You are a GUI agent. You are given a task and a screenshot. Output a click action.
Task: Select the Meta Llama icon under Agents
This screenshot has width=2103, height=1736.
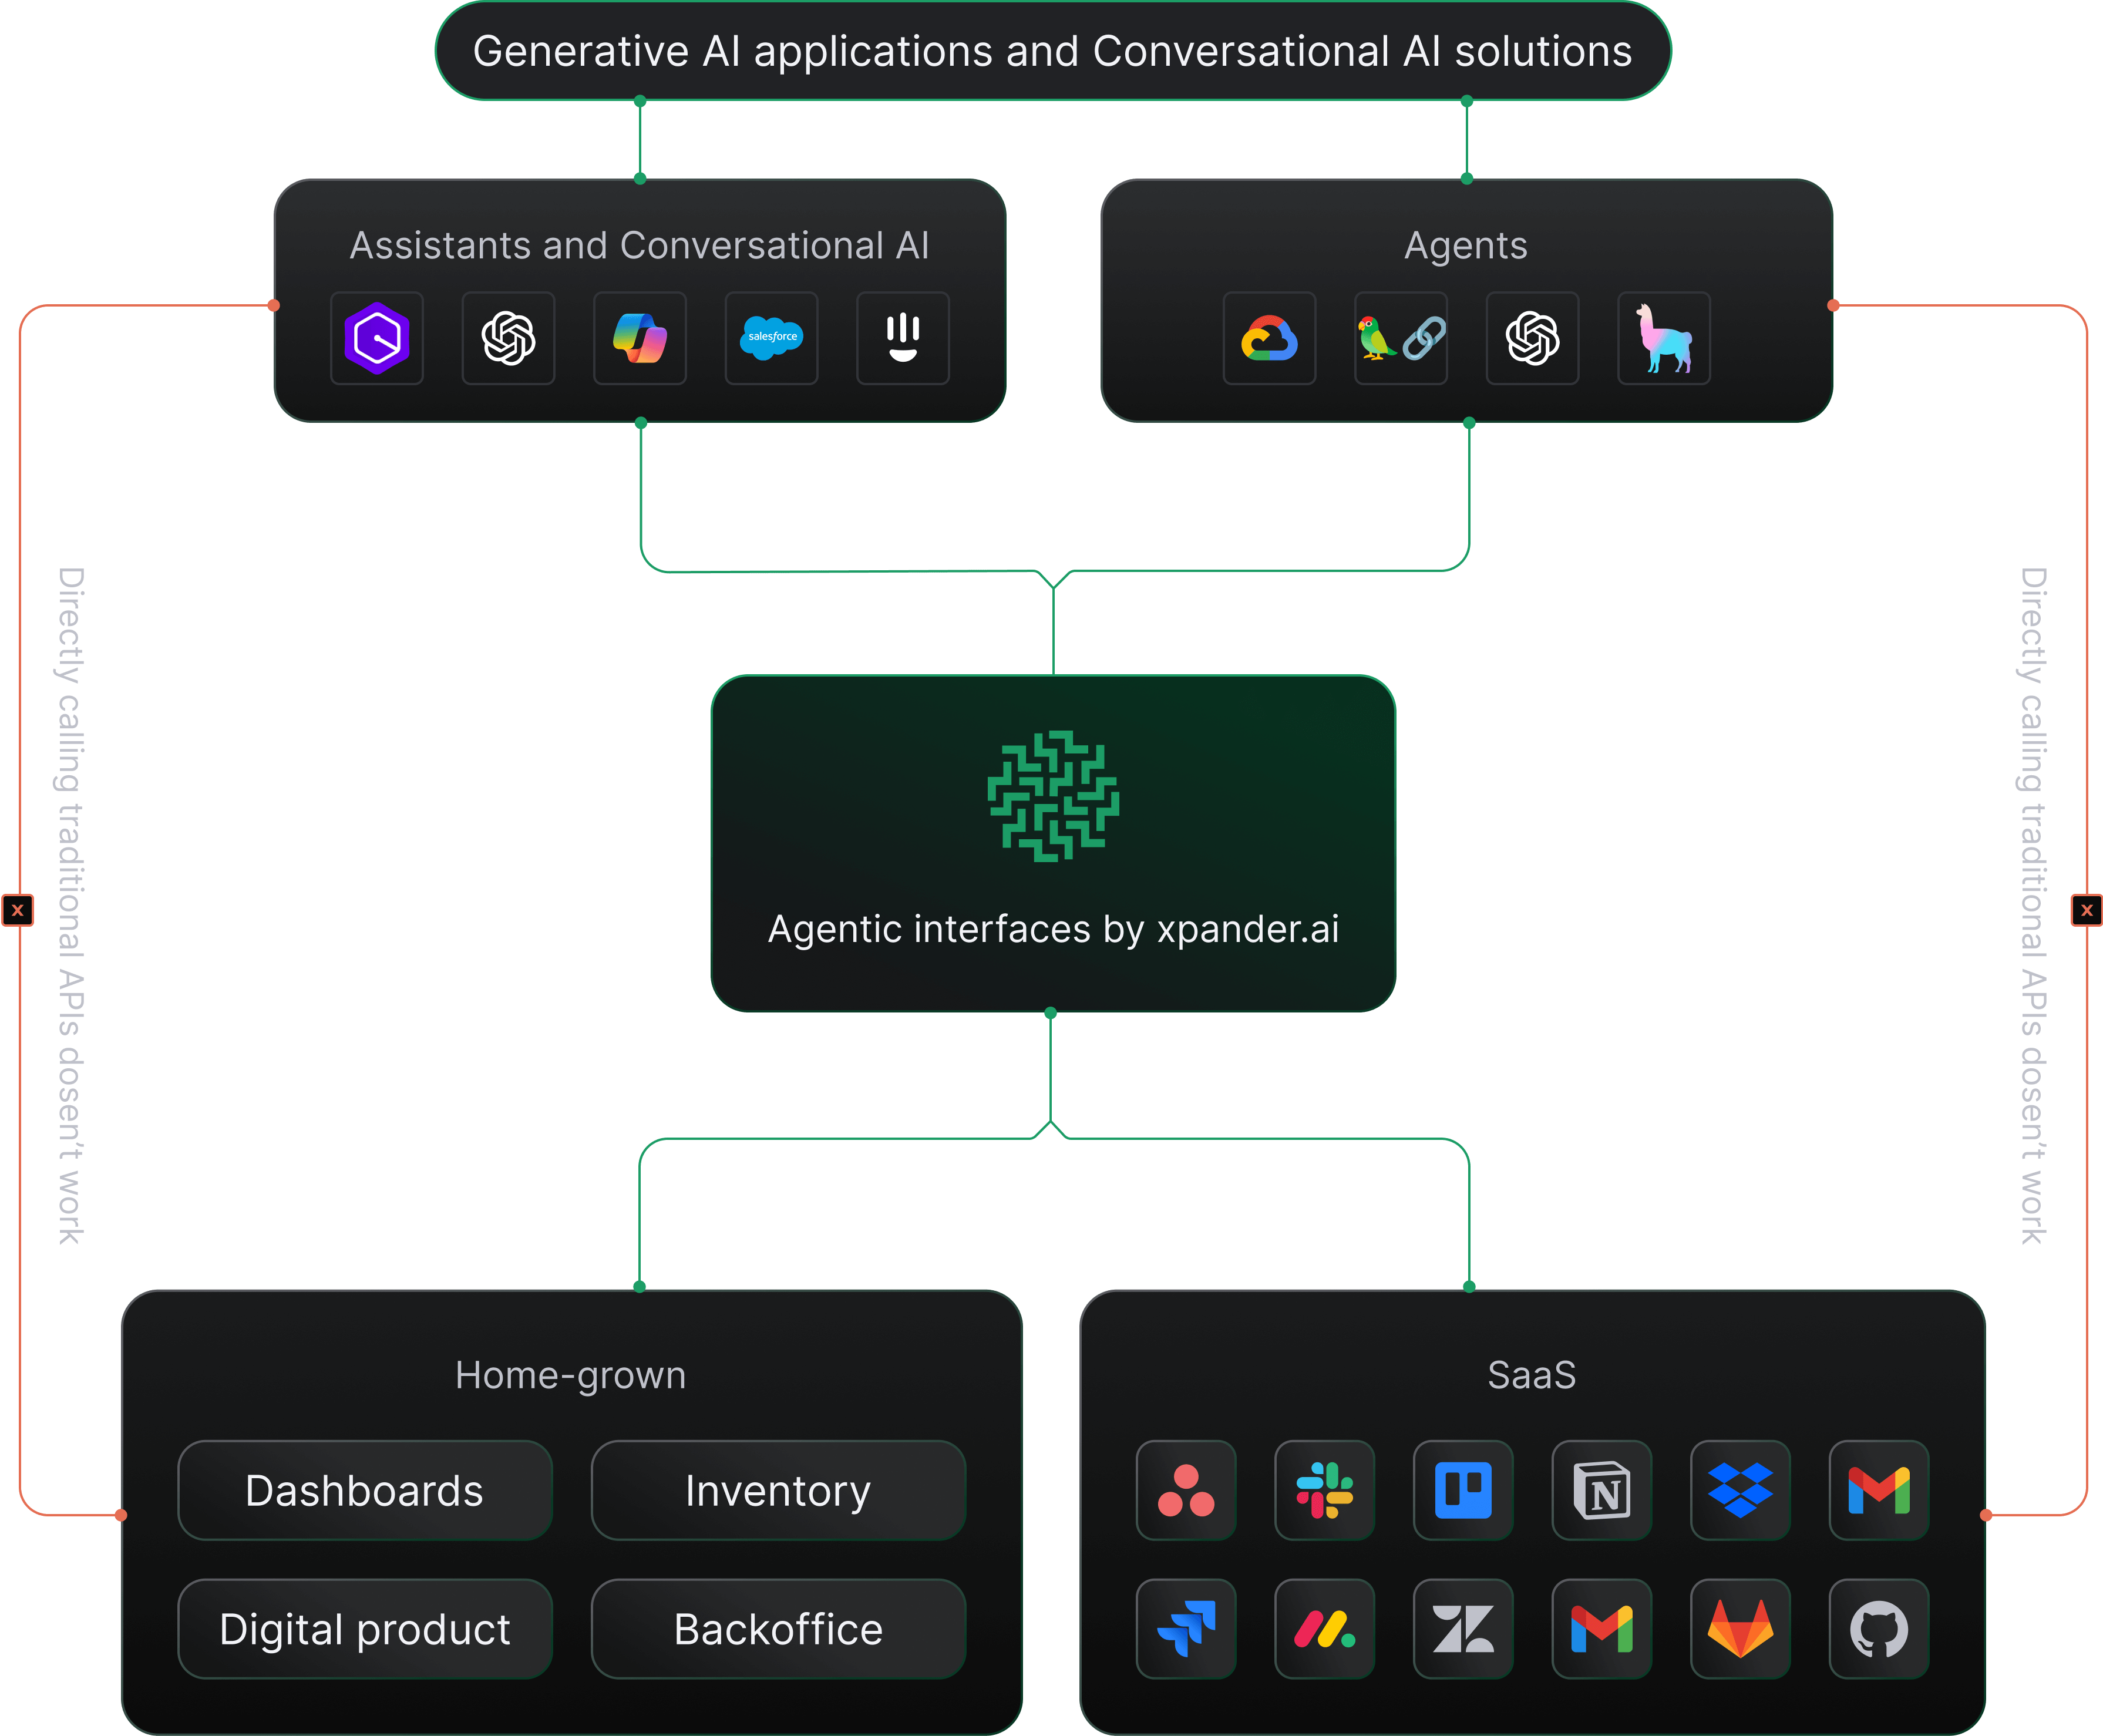pos(1663,339)
